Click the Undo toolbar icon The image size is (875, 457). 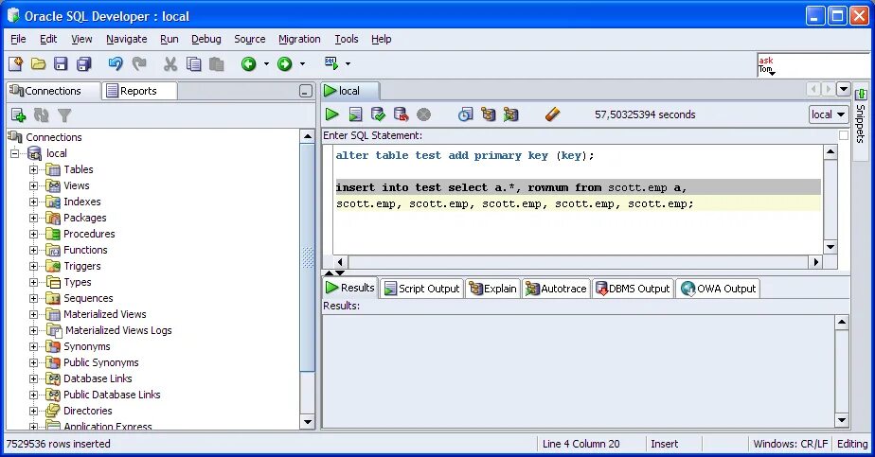(116, 64)
